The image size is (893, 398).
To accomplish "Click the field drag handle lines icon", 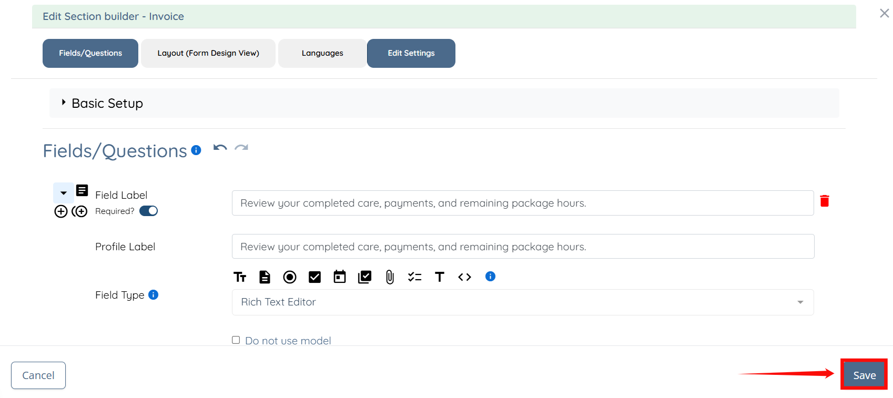I will (x=82, y=190).
